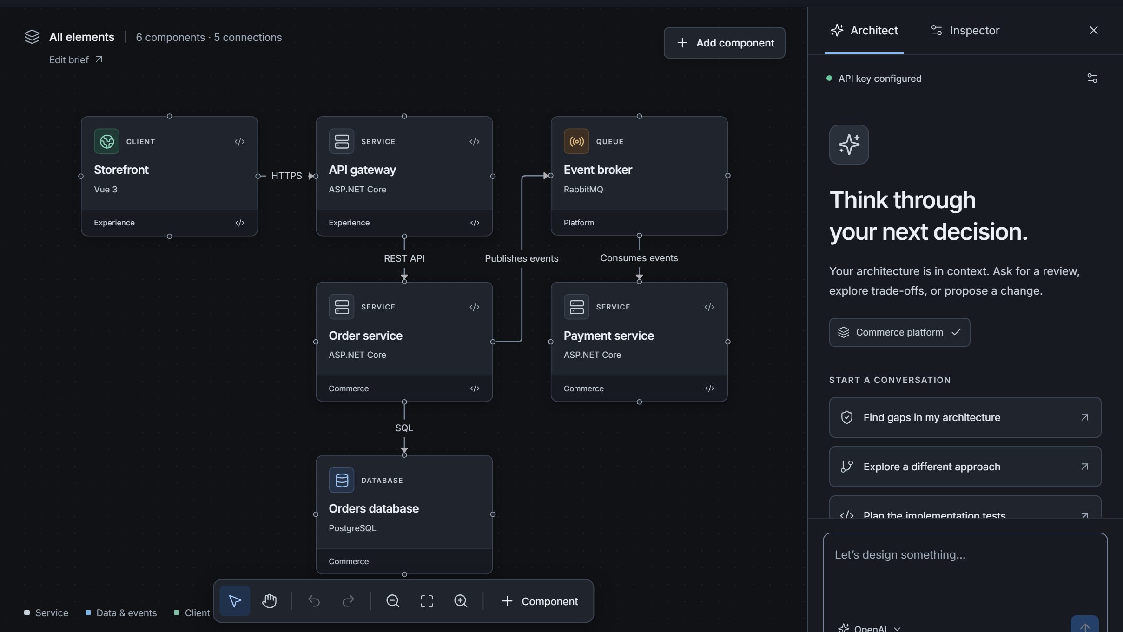Click code icon in Order service header

(x=474, y=307)
